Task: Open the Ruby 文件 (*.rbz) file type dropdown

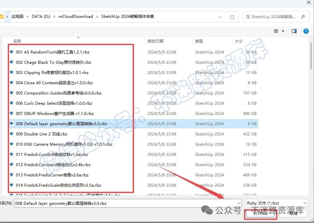Action: pos(277,203)
